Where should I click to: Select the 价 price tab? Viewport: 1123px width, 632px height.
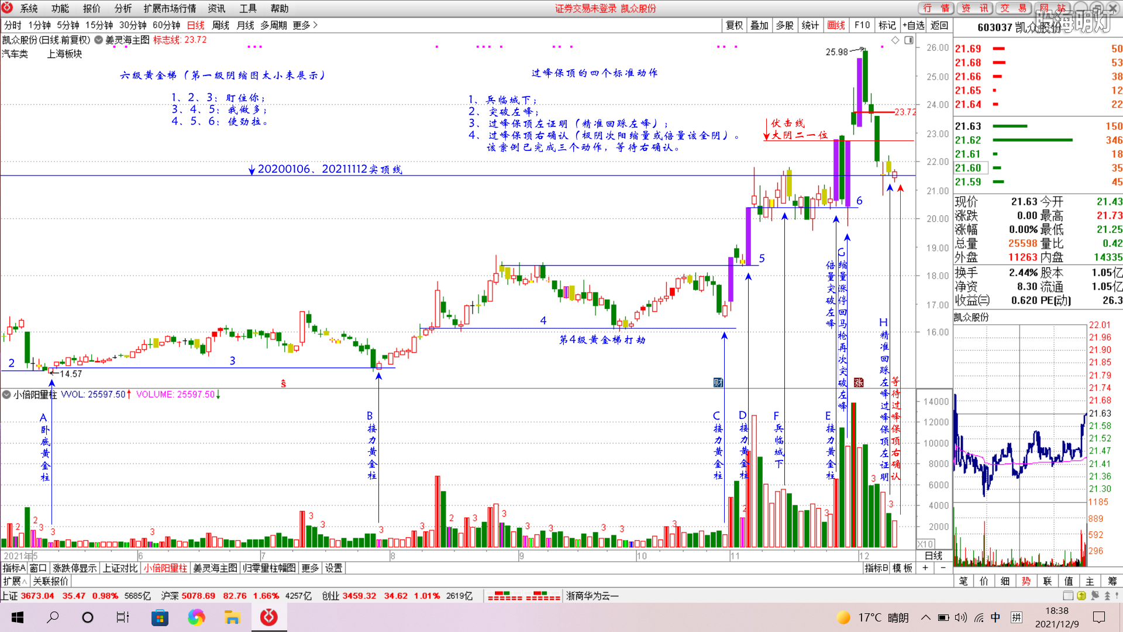(x=984, y=581)
